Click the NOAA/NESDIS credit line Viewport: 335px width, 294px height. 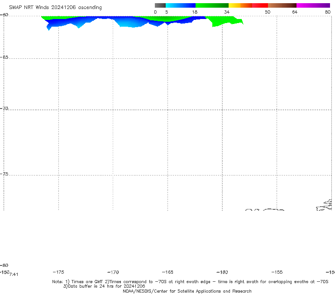[187, 291]
